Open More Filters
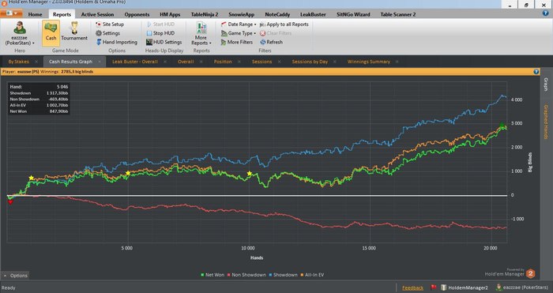The width and height of the screenshot is (553, 293). [237, 42]
